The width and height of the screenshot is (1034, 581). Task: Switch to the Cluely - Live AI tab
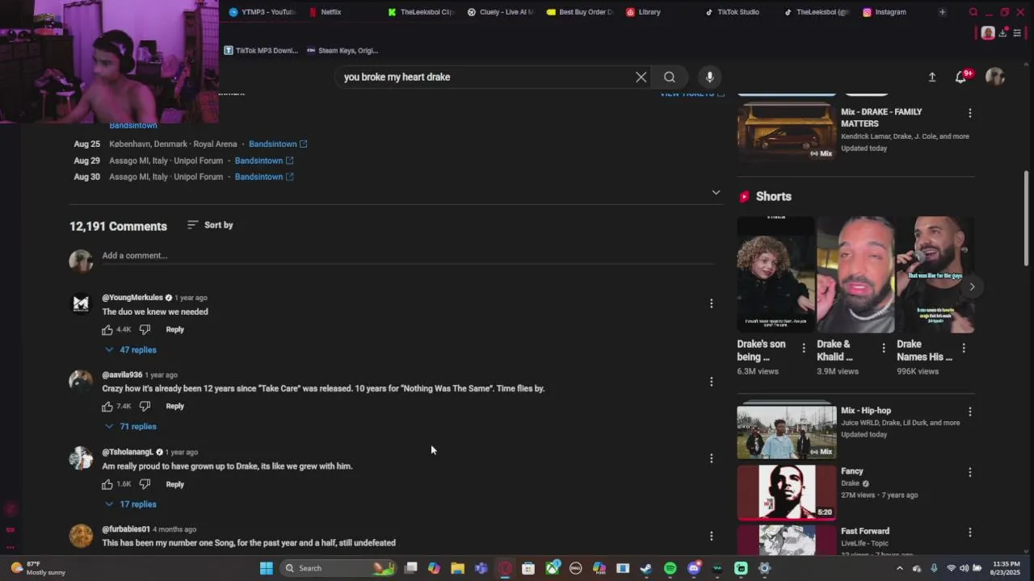pyautogui.click(x=501, y=12)
